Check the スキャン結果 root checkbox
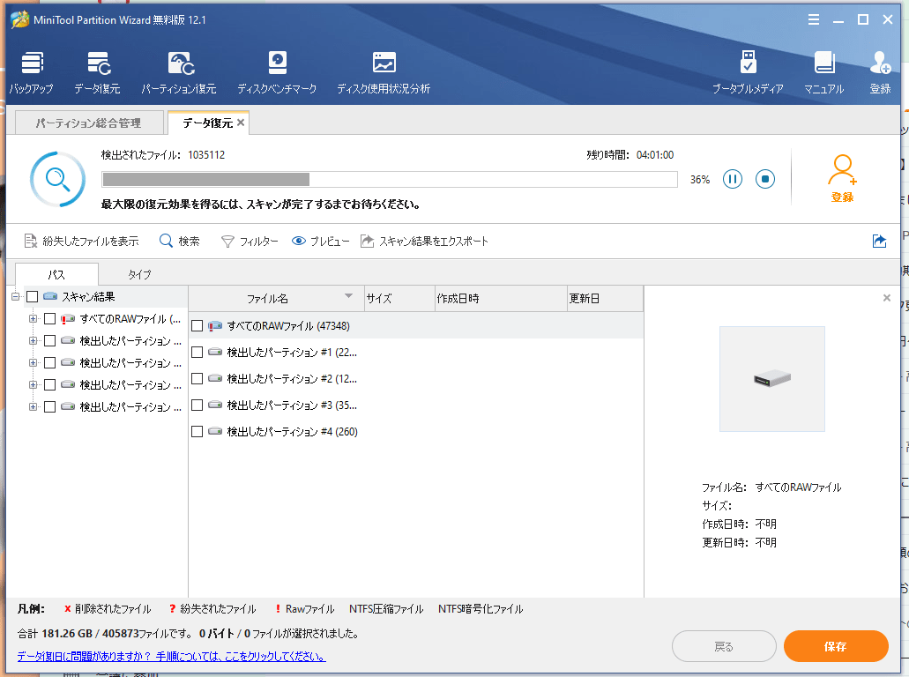This screenshot has height=677, width=909. pyautogui.click(x=33, y=297)
